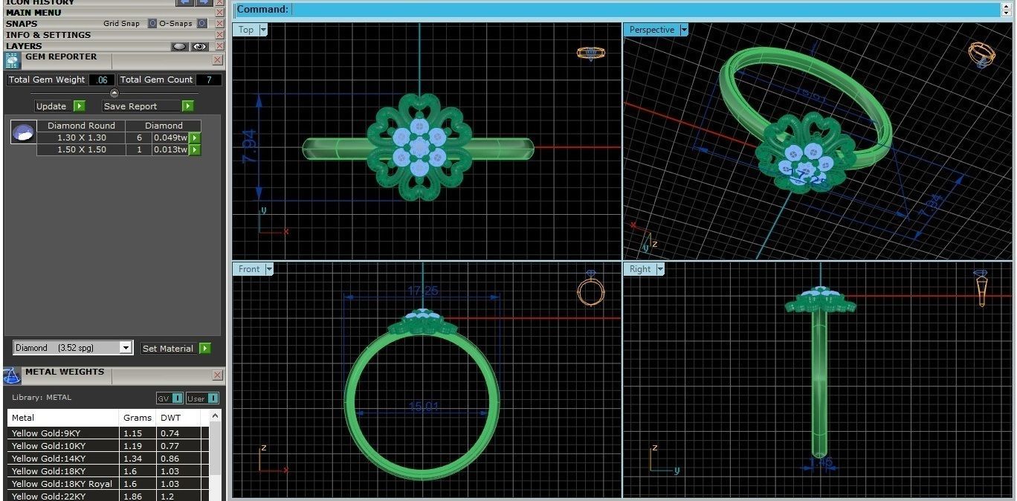Open the Diamond (3.52 spg) material dropdown
The height and width of the screenshot is (501, 1017).
pos(126,348)
